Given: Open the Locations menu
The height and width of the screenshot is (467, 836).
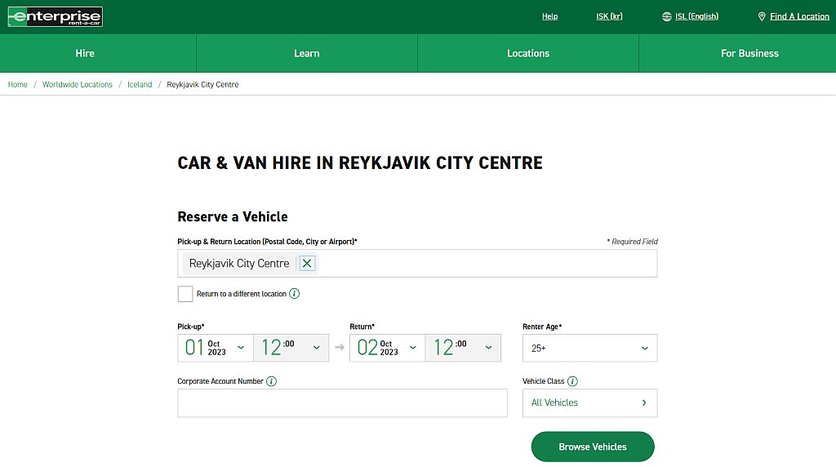Looking at the screenshot, I should (x=528, y=53).
